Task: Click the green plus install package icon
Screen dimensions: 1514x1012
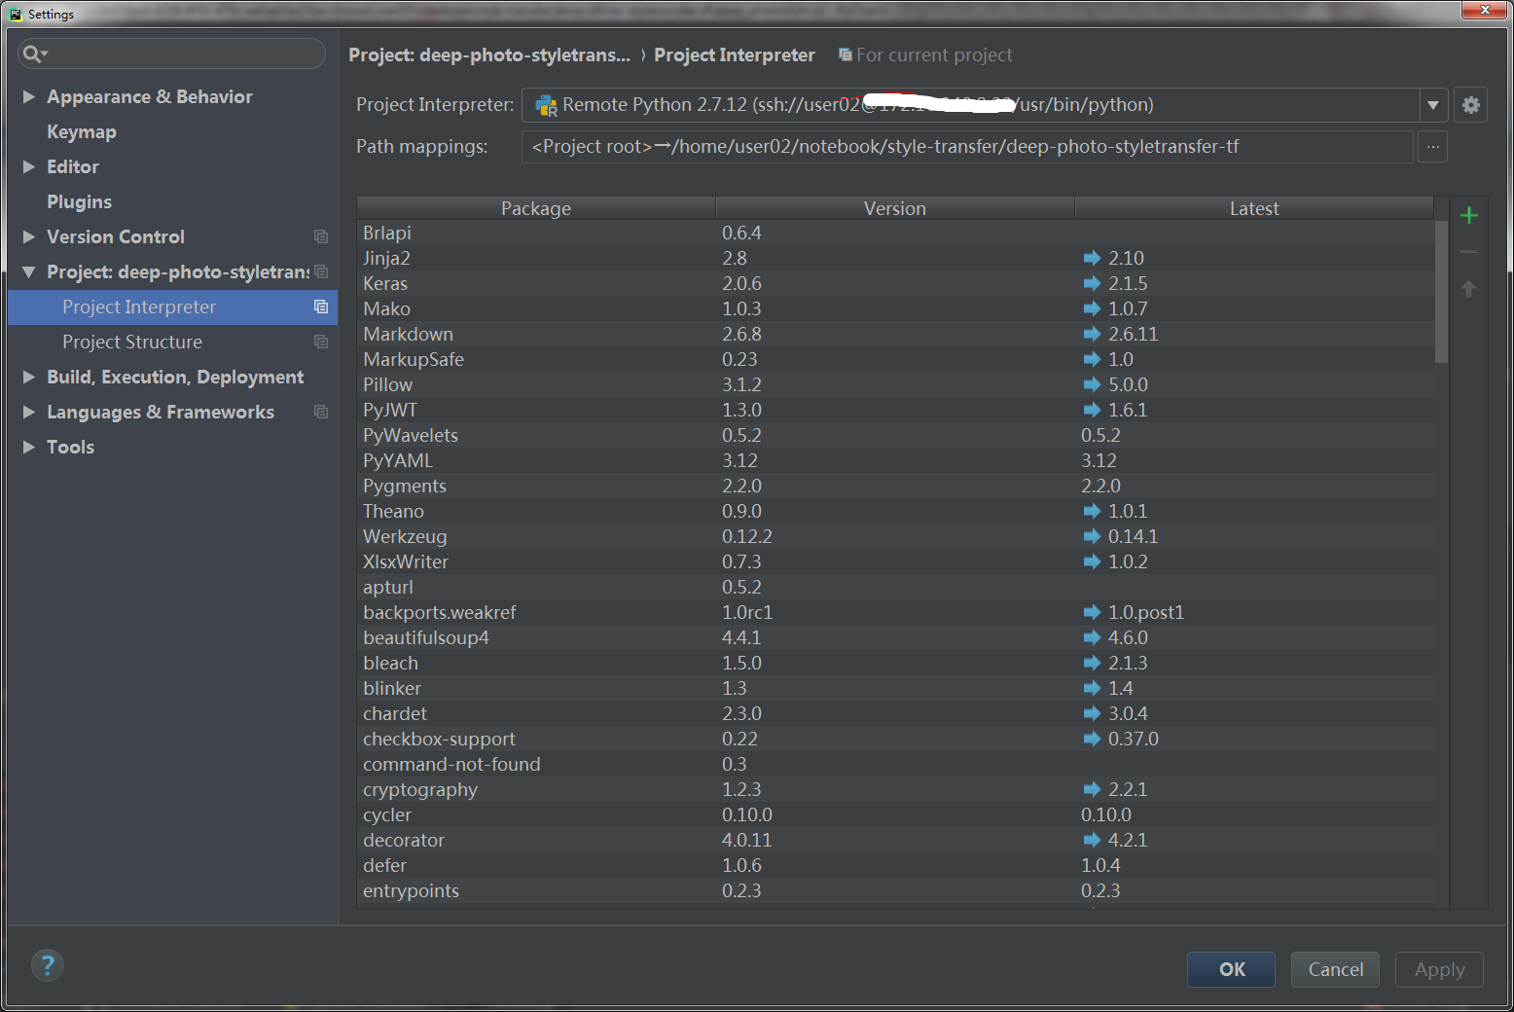Action: coord(1469,215)
